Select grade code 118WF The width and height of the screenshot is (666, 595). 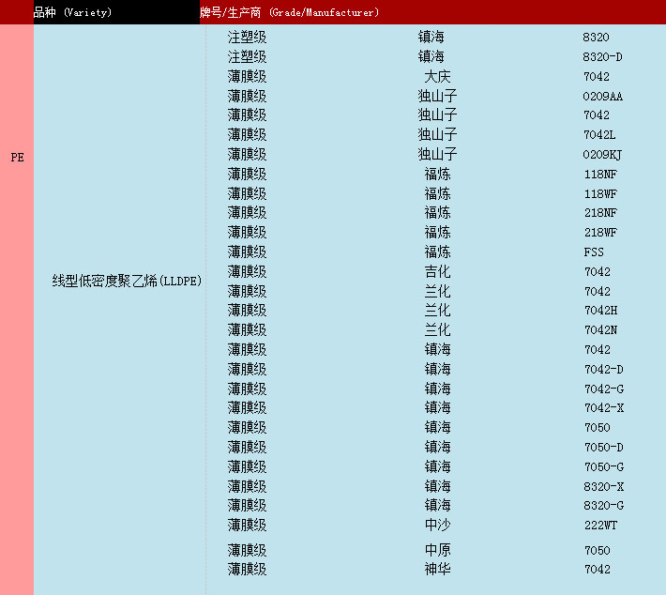[600, 194]
